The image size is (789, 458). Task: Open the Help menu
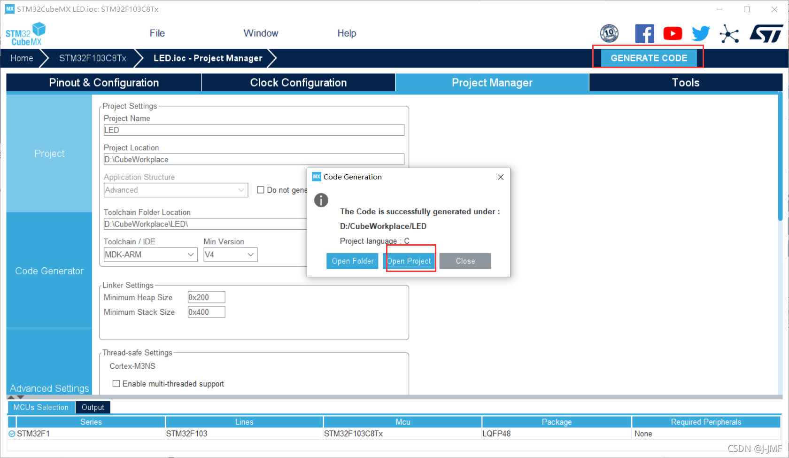(x=347, y=33)
